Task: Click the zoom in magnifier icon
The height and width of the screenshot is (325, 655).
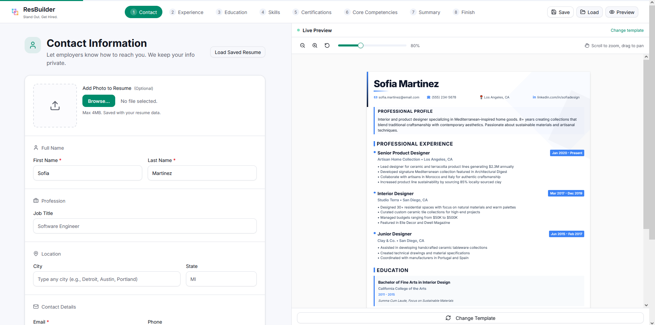Action: pos(315,45)
